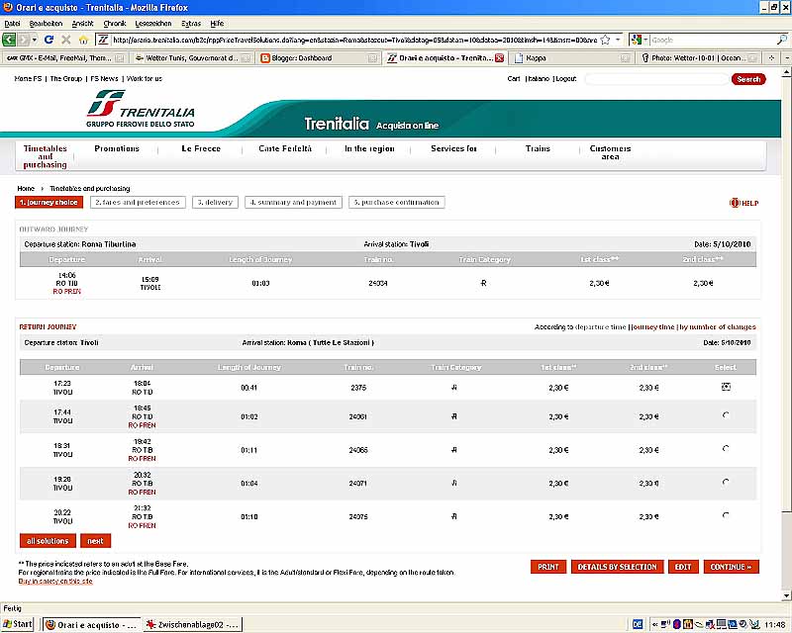Screen dimensions: 792x633
Task: Open the Extras menu
Action: pyautogui.click(x=191, y=23)
